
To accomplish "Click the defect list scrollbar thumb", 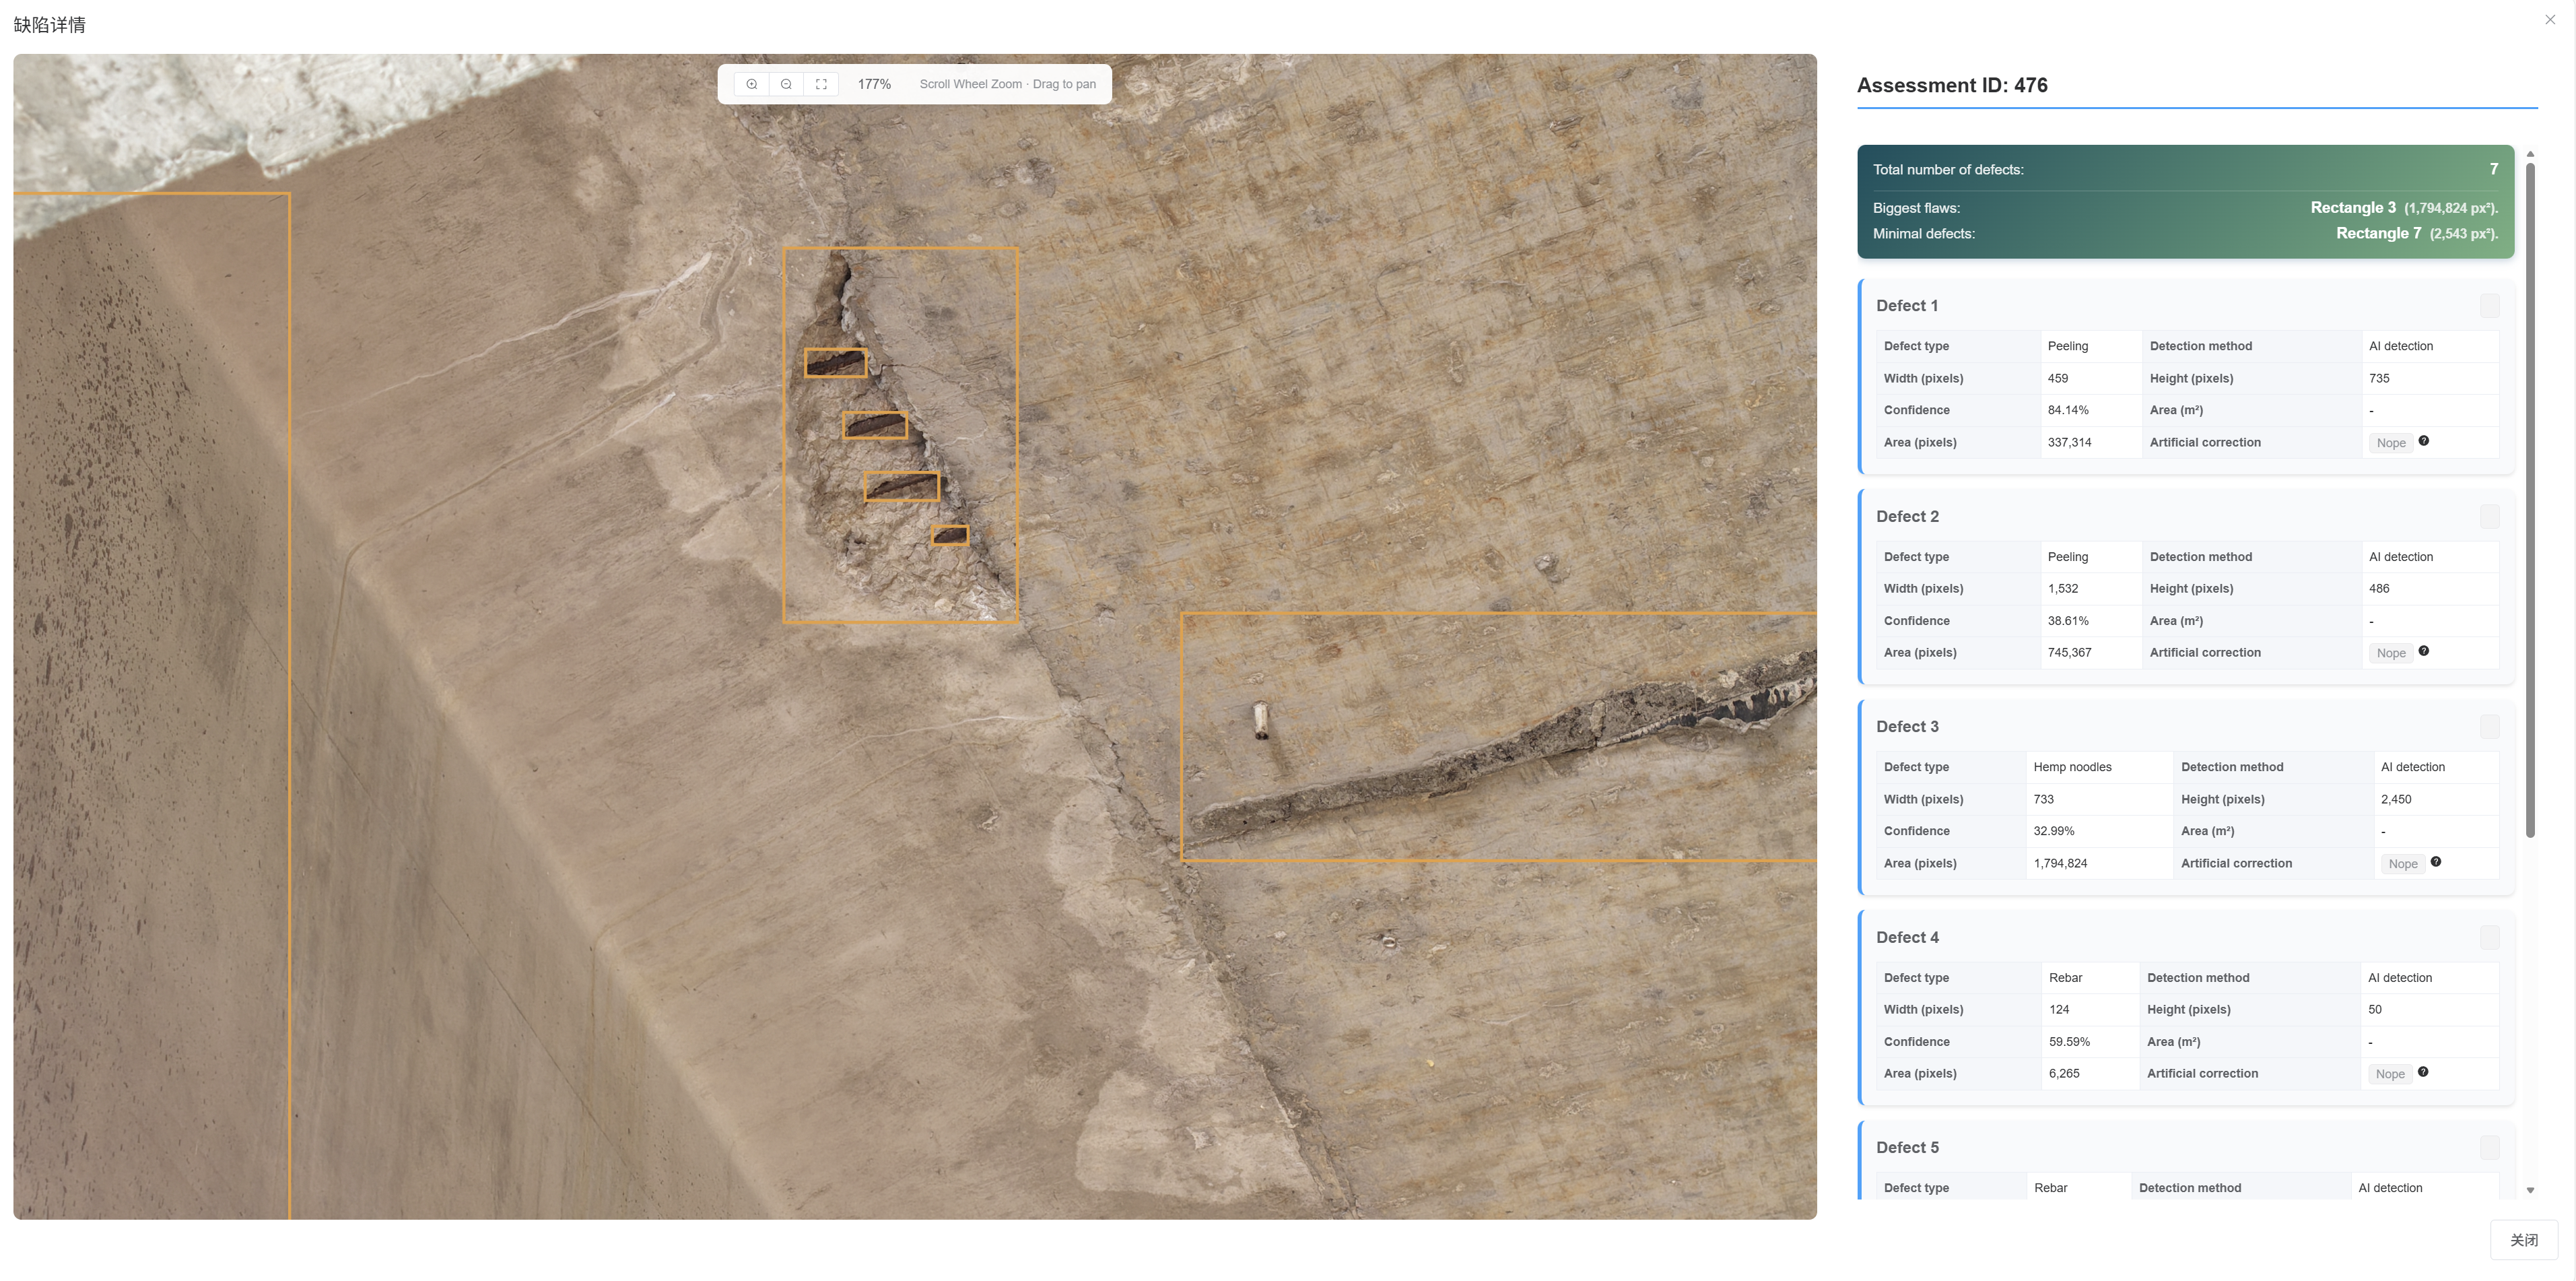I will pyautogui.click(x=2530, y=500).
